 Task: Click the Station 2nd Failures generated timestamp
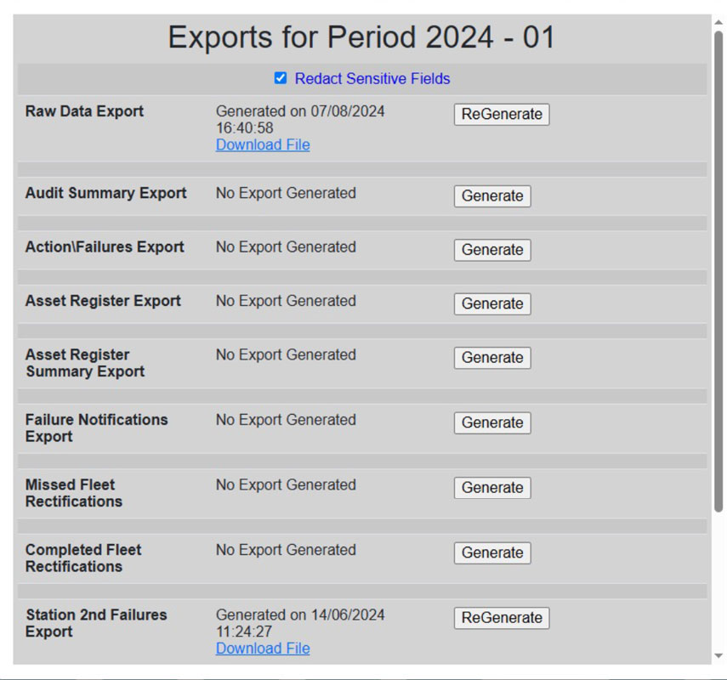pyautogui.click(x=299, y=623)
